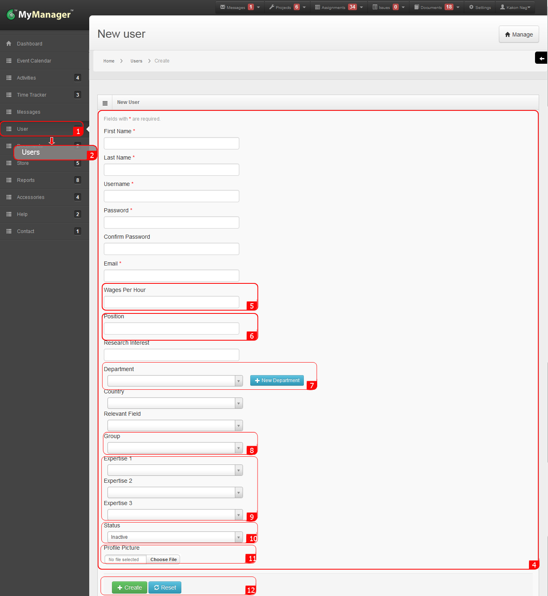The height and width of the screenshot is (596, 548).
Task: Click the MyManager logo icon
Action: point(11,15)
